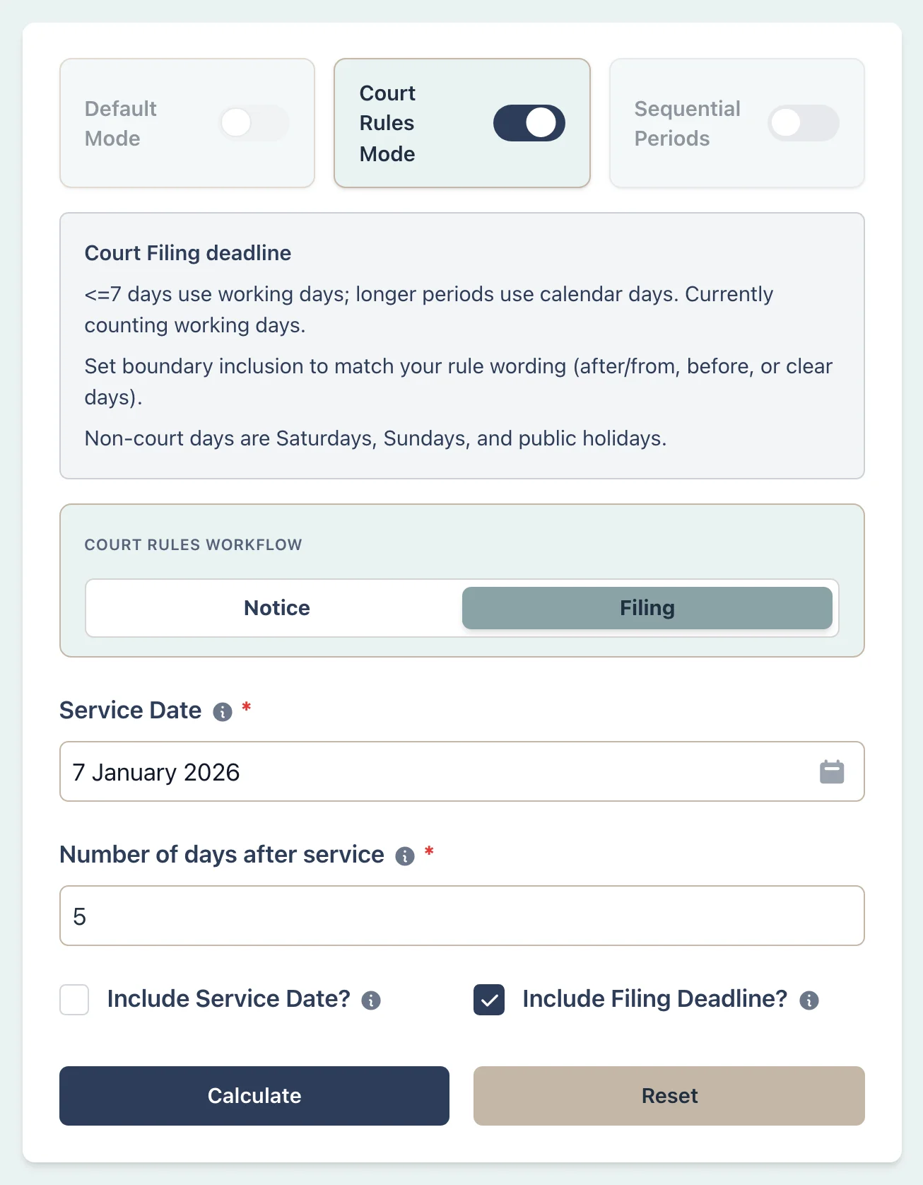Click the Court Rules Mode label
The height and width of the screenshot is (1185, 923).
[x=387, y=123]
